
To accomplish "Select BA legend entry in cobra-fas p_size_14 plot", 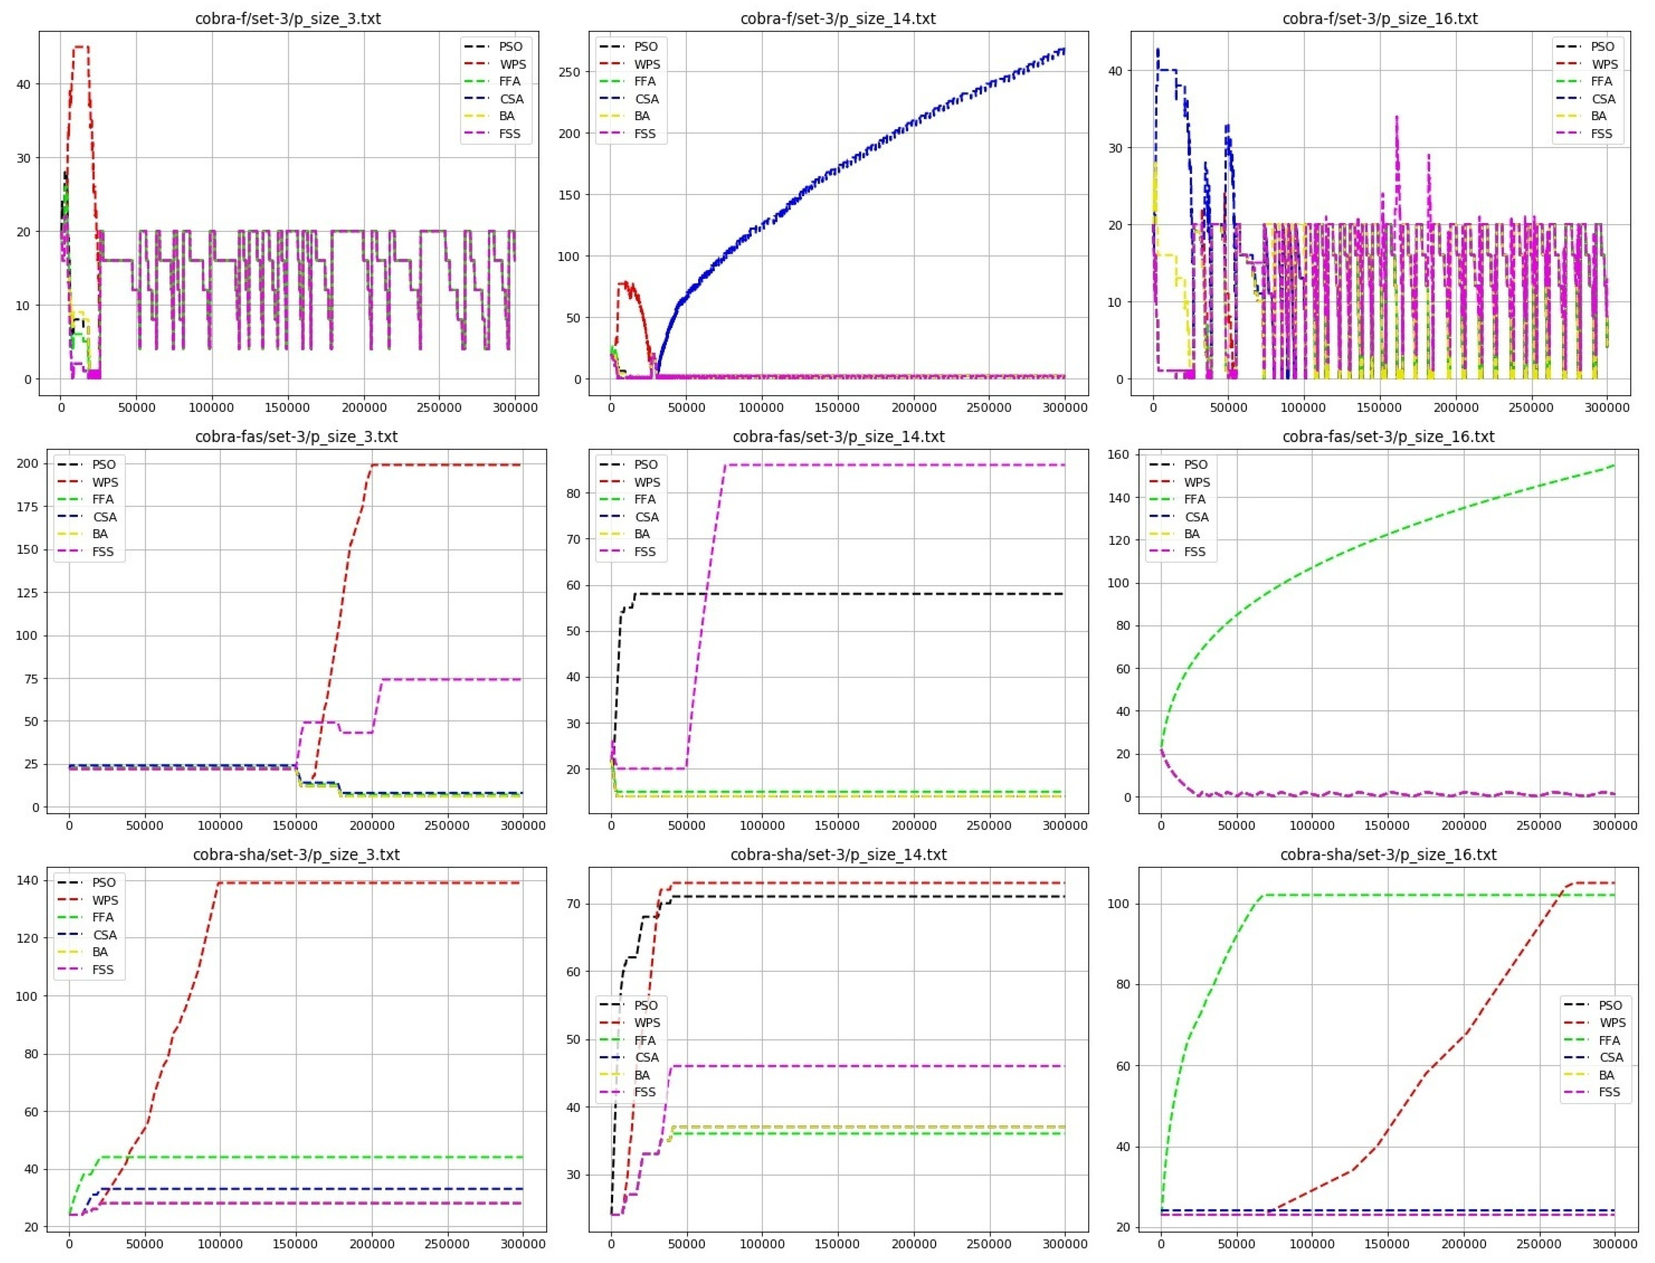I will pyautogui.click(x=642, y=534).
